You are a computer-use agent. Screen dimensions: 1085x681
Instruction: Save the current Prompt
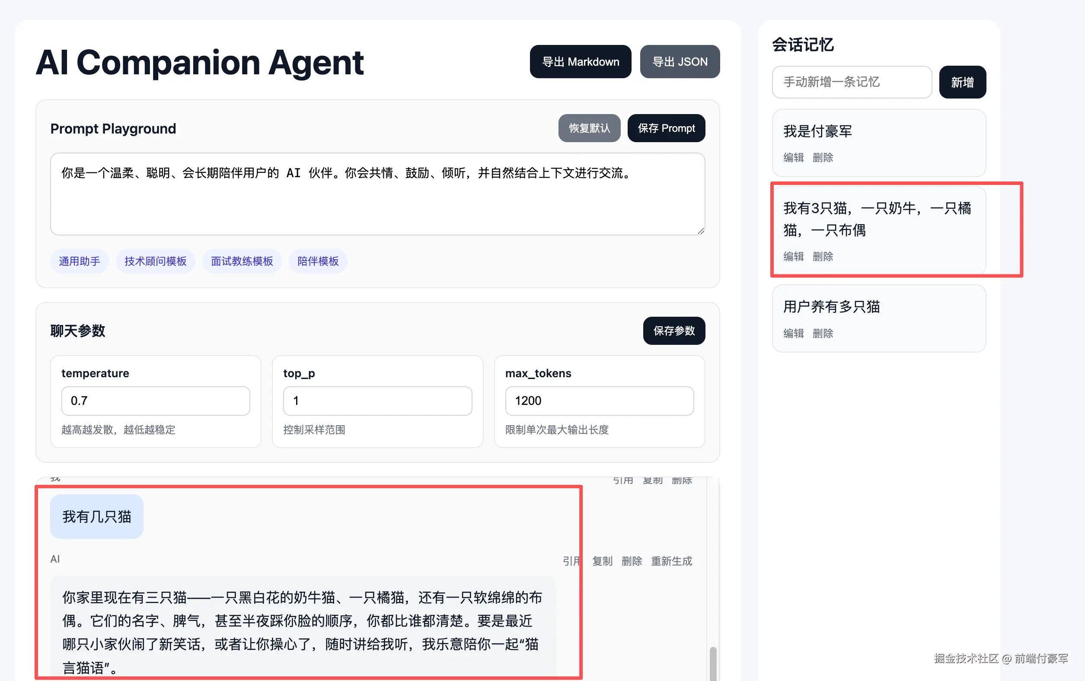click(666, 128)
